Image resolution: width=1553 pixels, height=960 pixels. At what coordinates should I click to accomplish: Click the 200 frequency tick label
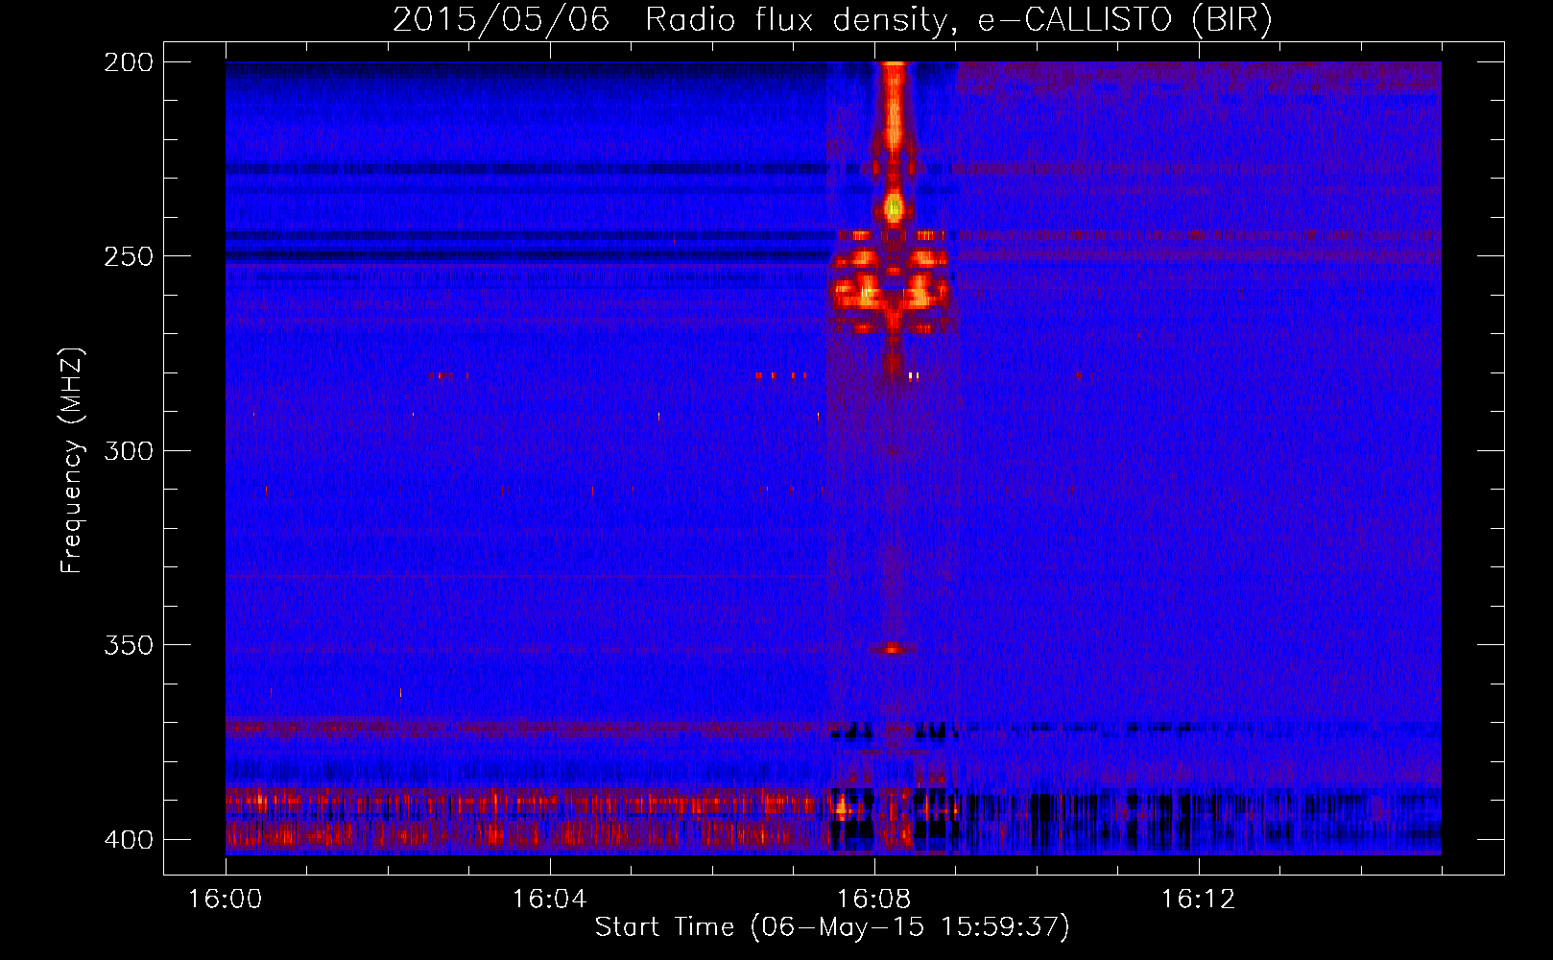pyautogui.click(x=128, y=61)
